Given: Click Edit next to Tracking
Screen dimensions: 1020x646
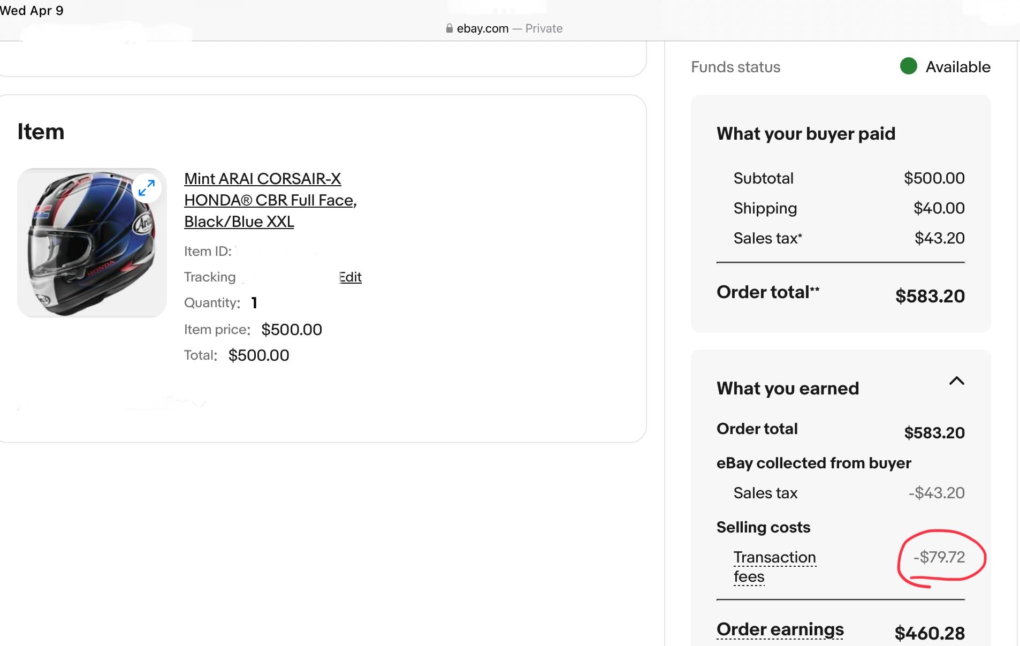Looking at the screenshot, I should click(x=351, y=277).
